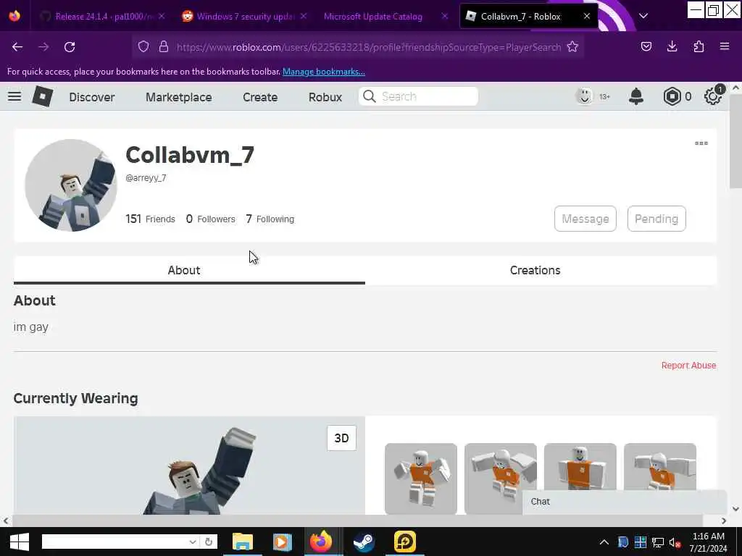Click the URL address bar

click(x=368, y=47)
